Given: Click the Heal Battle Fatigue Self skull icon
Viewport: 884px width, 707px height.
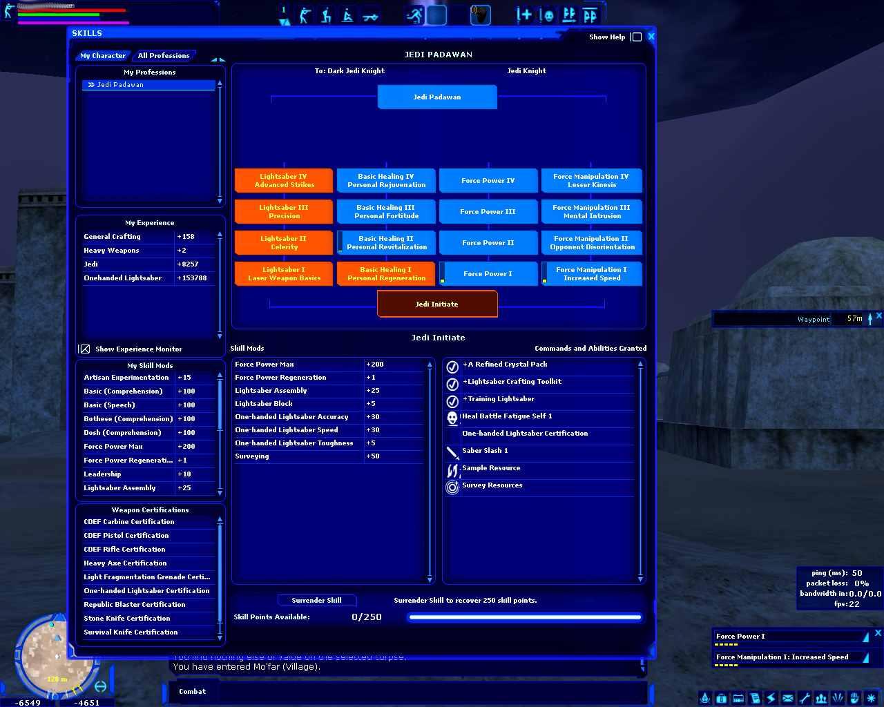Looking at the screenshot, I should [x=452, y=418].
